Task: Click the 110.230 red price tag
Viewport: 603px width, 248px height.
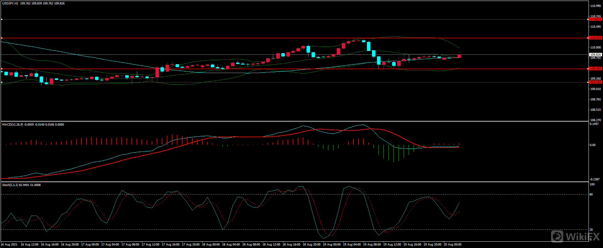Action: click(595, 38)
